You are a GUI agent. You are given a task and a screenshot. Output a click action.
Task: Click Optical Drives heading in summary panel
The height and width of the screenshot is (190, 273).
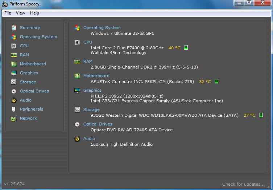[98, 124]
